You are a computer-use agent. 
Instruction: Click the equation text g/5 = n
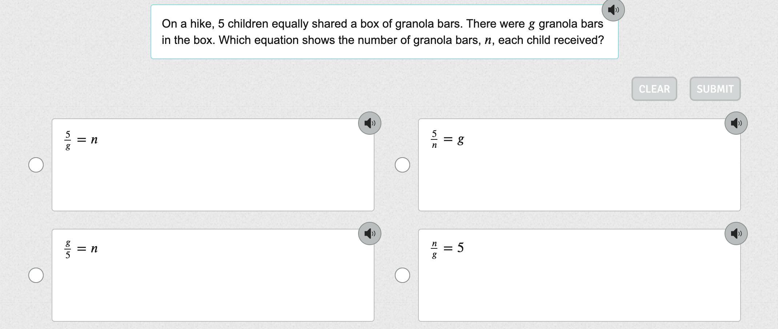pyautogui.click(x=81, y=249)
